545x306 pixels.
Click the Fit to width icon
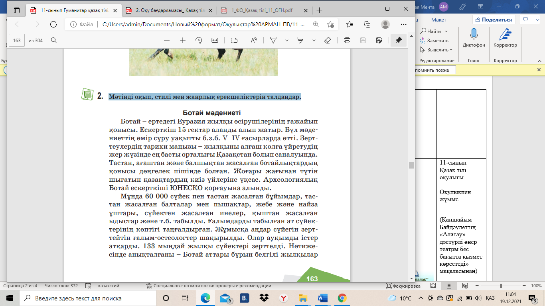[215, 40]
